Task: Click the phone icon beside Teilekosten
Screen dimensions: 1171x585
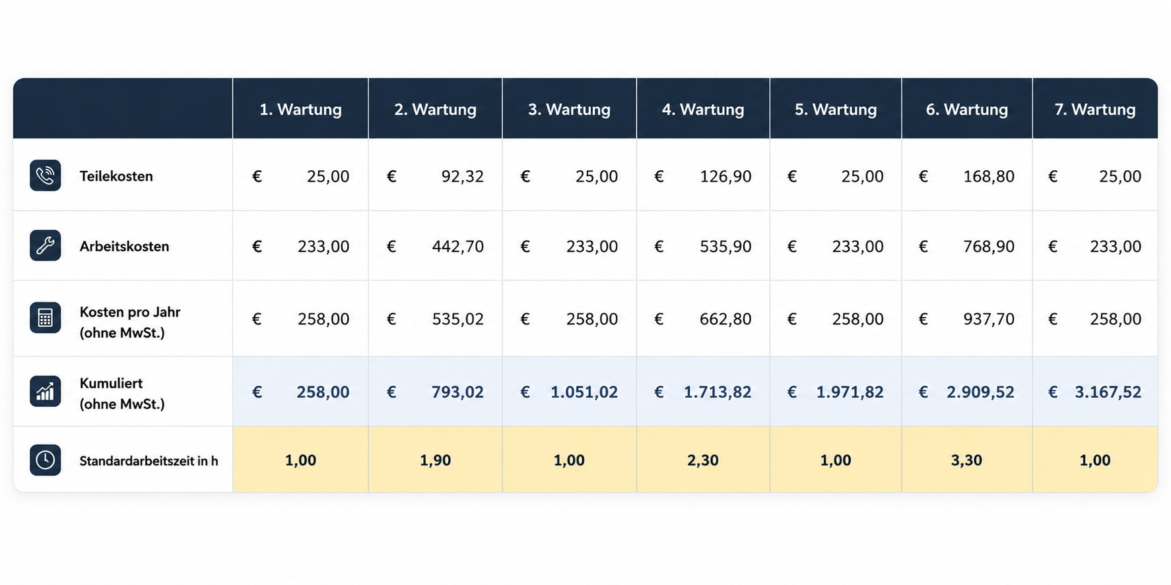Action: 45,175
